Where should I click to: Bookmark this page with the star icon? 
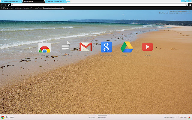click(x=187, y=5)
